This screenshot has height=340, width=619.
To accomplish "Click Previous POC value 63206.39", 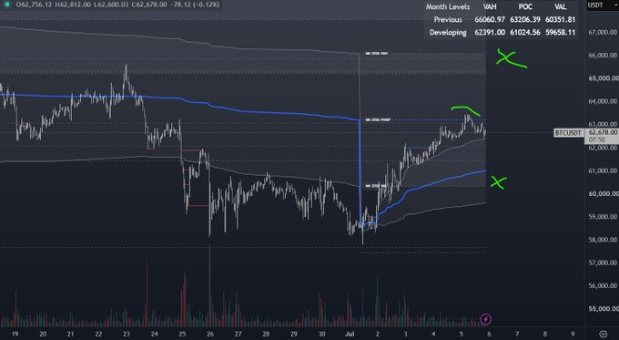I will tap(525, 19).
